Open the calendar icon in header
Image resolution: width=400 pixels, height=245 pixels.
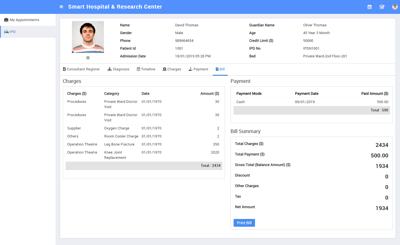click(x=369, y=7)
